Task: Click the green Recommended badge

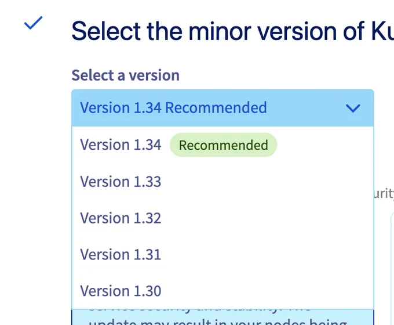Action: tap(224, 145)
